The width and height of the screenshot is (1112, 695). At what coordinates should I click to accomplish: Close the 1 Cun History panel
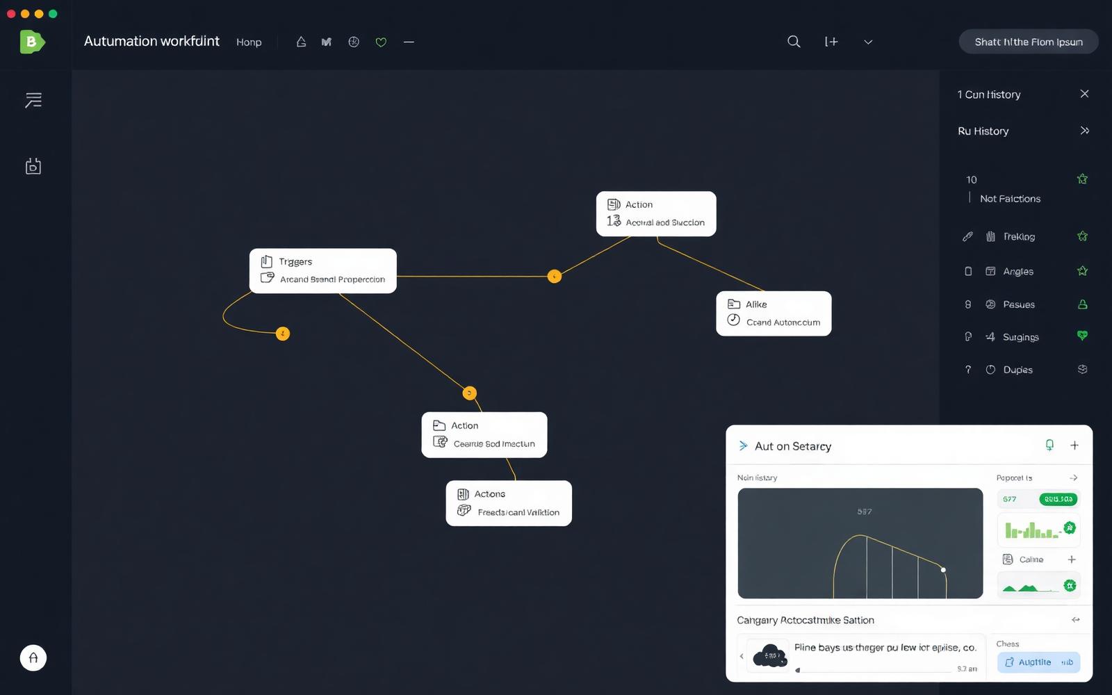click(x=1084, y=94)
